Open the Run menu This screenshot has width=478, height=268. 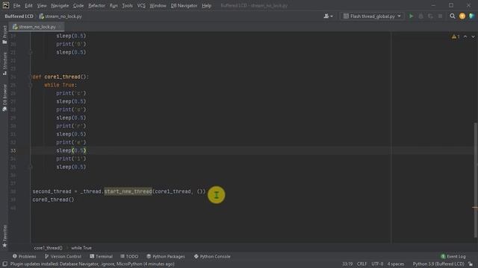114,5
